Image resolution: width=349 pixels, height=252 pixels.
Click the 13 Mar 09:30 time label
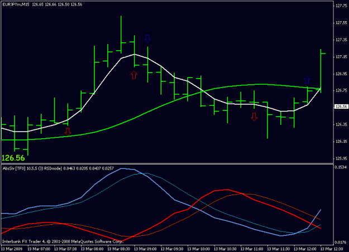(x=172, y=249)
